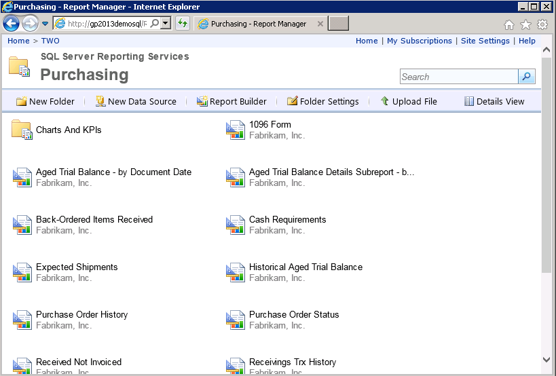Click the refresh/compatibility icon beside the address bar
The image size is (556, 376).
coord(182,24)
